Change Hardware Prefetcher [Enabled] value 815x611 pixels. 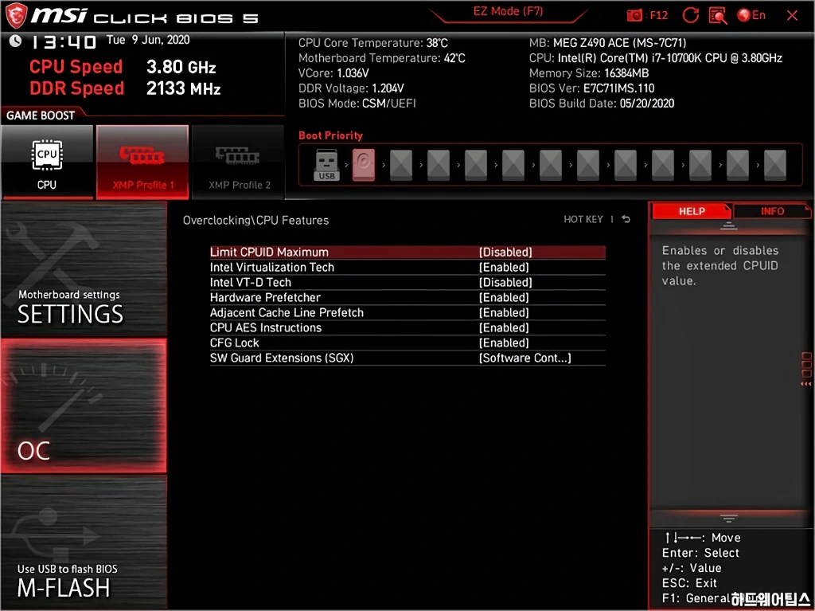click(504, 297)
